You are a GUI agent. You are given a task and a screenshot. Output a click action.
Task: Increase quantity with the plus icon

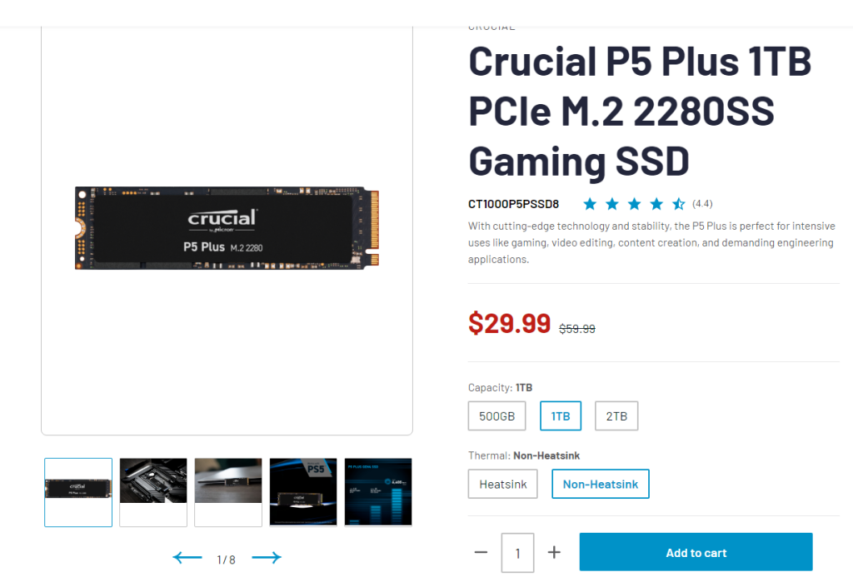pos(554,552)
